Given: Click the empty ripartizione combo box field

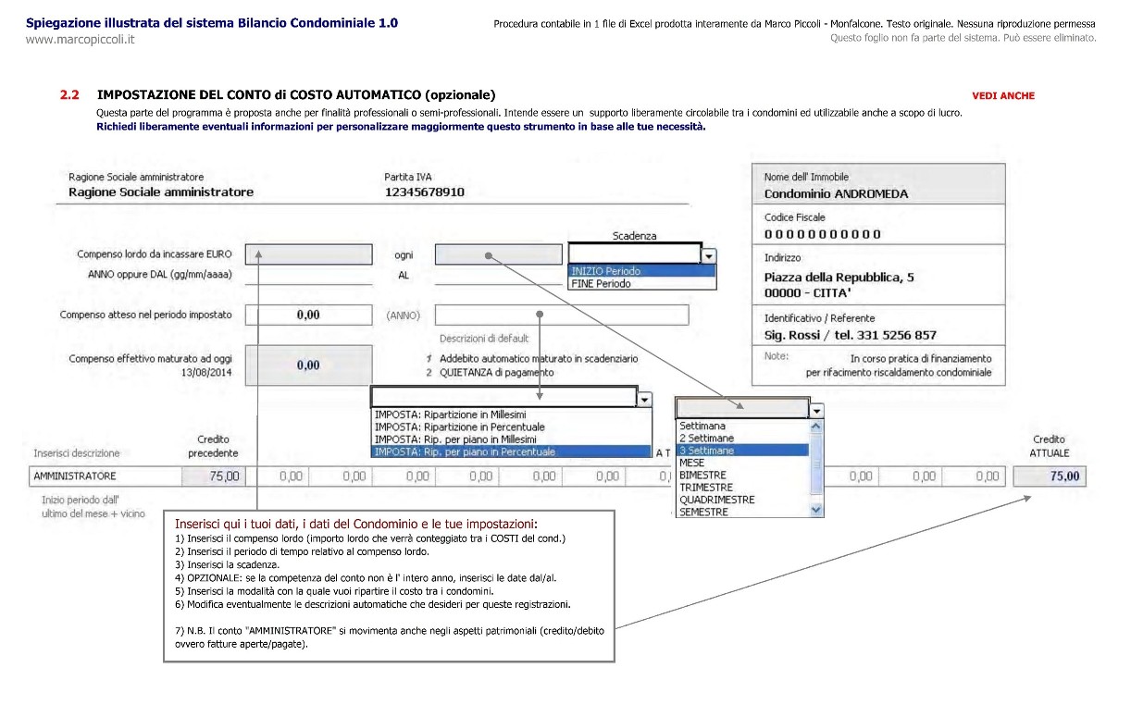Looking at the screenshot, I should (504, 398).
